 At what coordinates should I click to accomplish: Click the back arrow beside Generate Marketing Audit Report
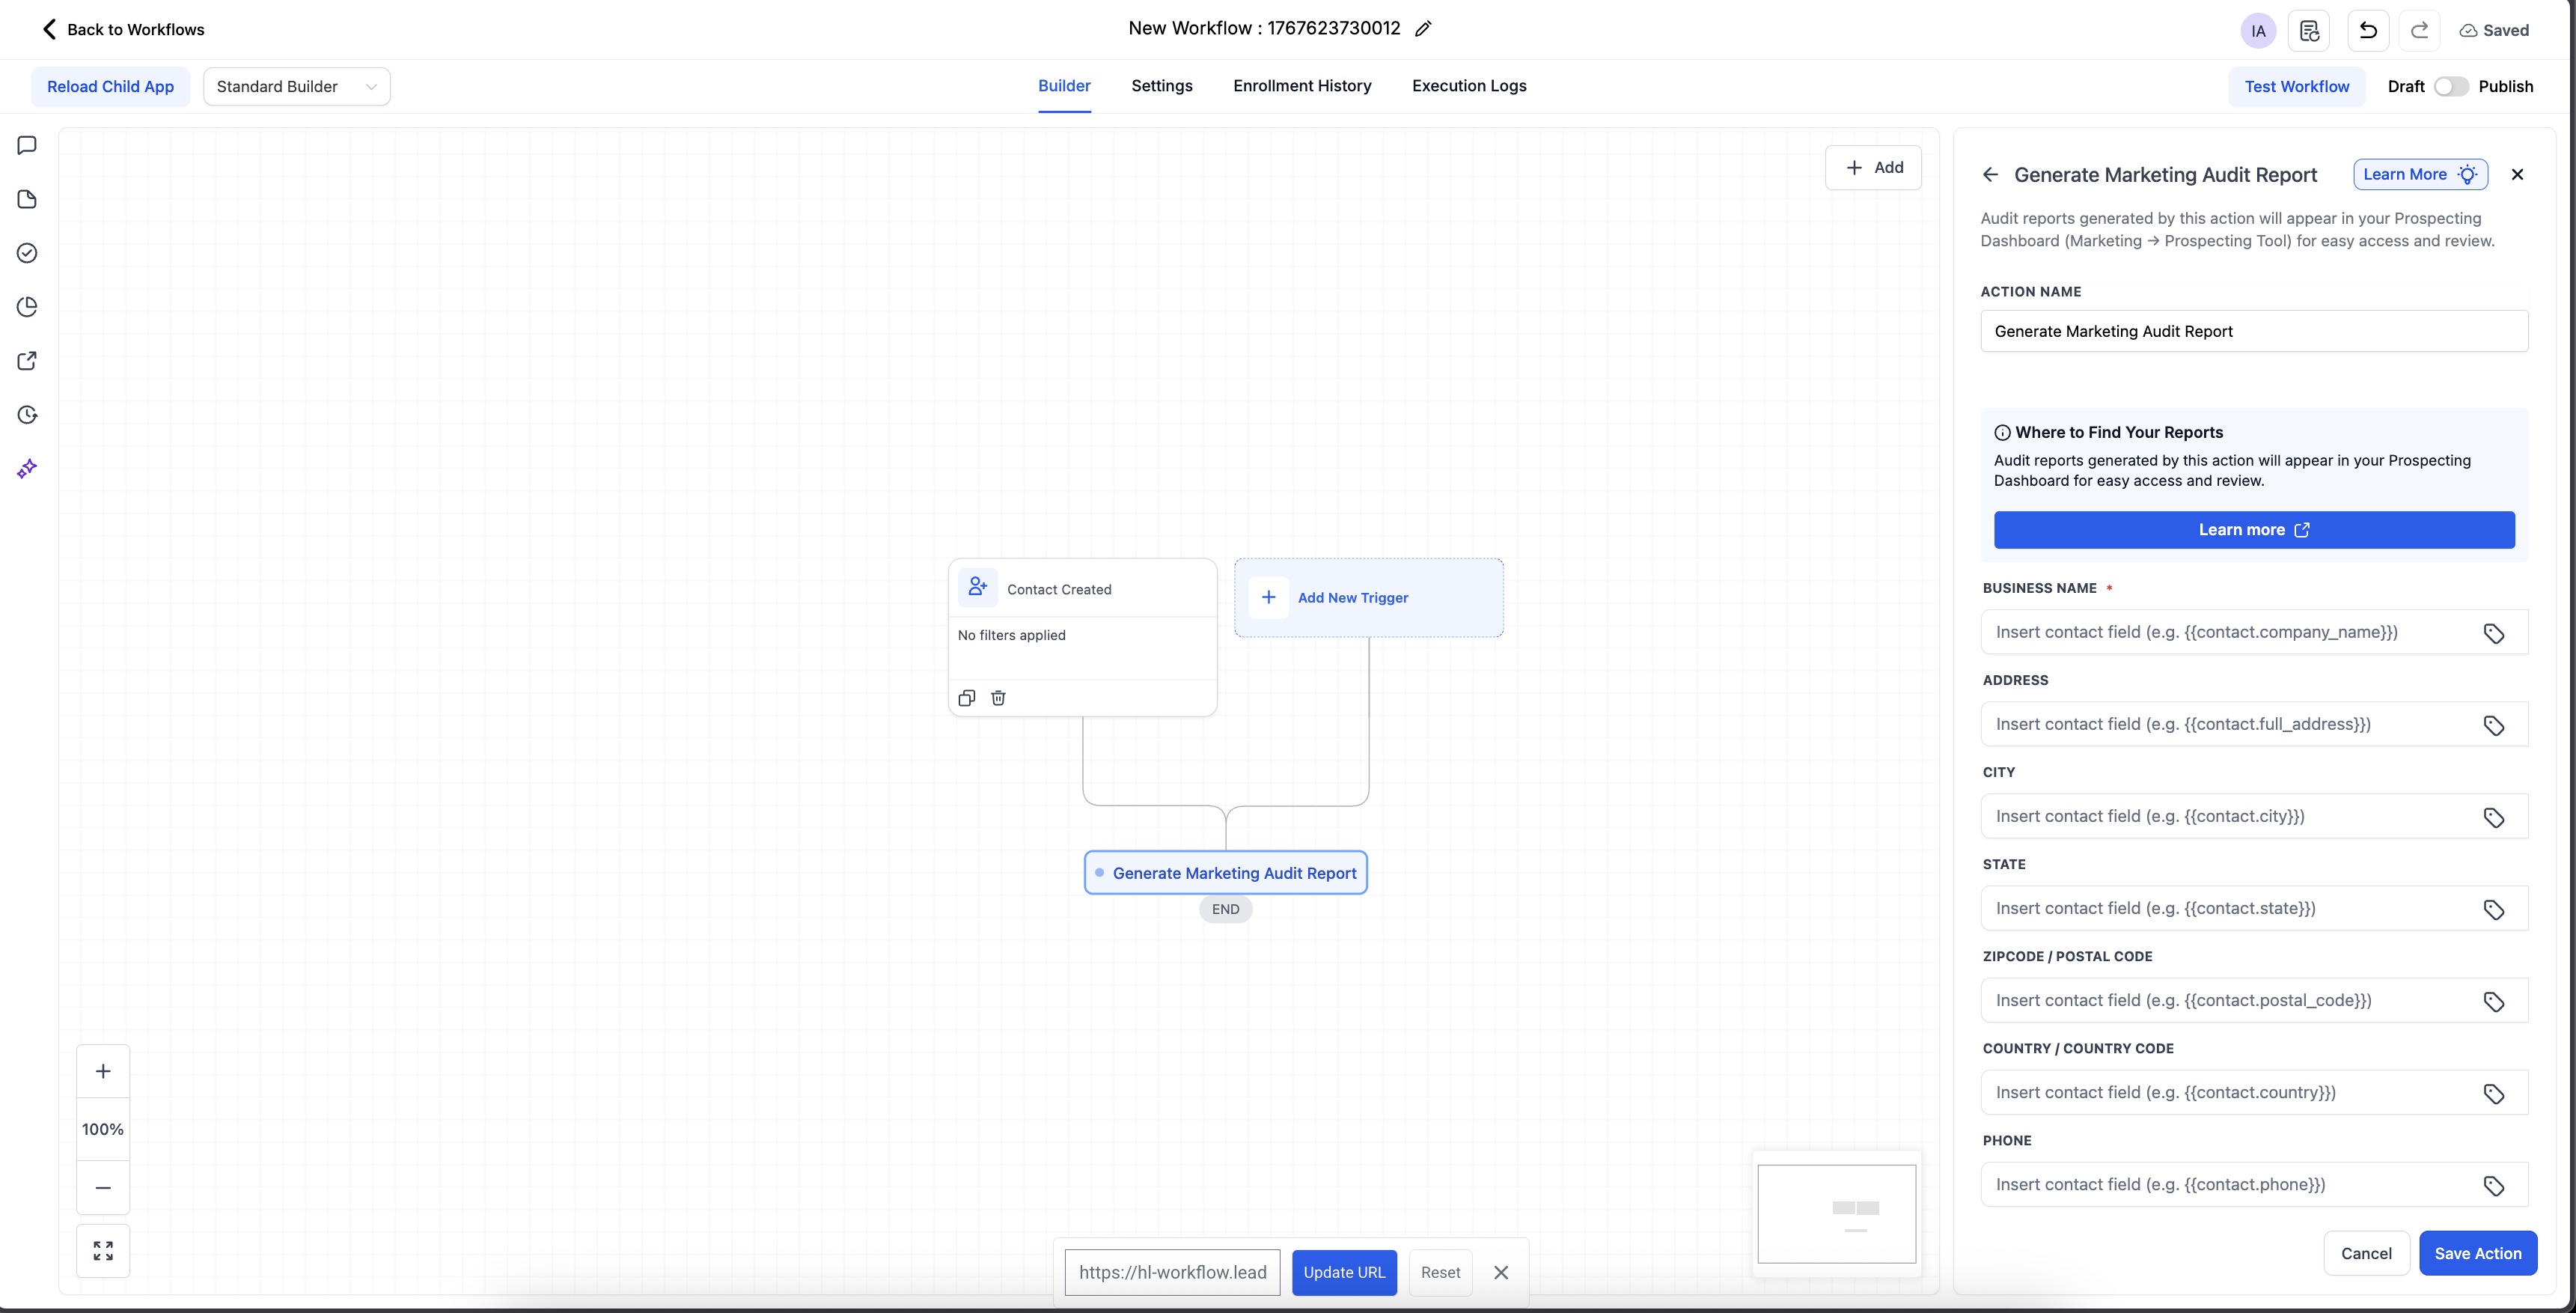click(x=1990, y=175)
